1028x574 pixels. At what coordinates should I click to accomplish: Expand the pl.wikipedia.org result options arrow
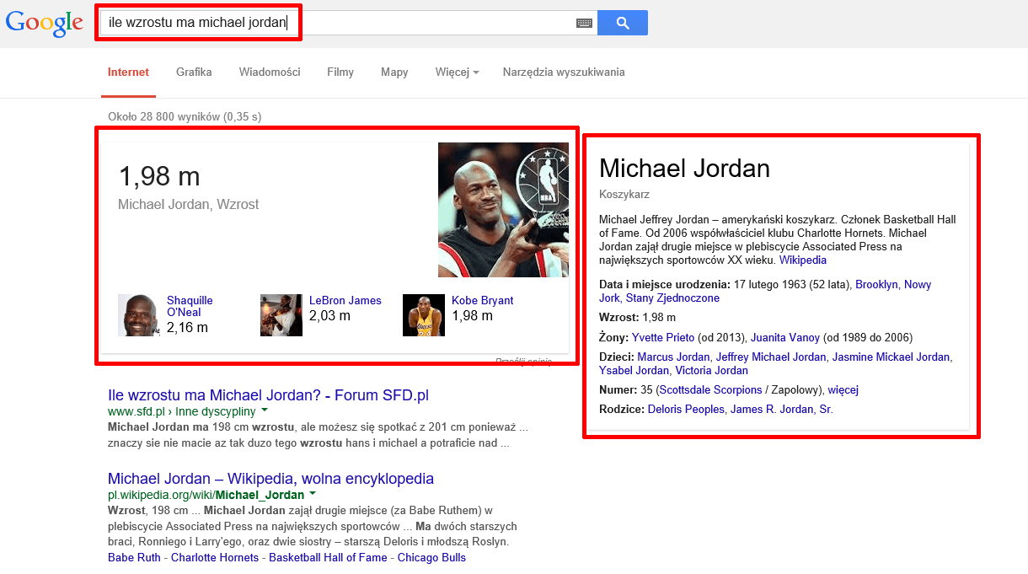coord(313,494)
